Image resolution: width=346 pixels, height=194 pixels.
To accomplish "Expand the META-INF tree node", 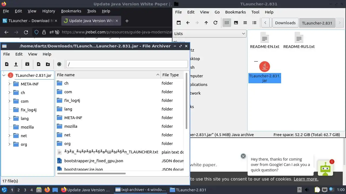I will [x=9, y=84].
